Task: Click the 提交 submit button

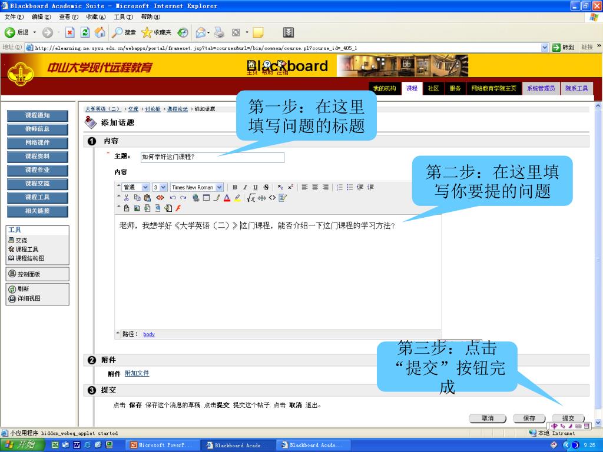Action: (x=568, y=418)
